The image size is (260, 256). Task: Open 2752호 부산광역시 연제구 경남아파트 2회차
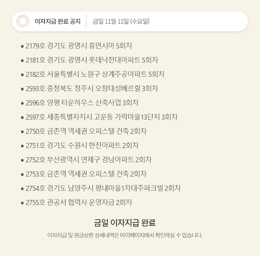88,160
